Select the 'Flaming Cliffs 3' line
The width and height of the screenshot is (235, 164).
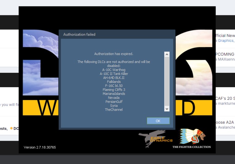click(x=114, y=90)
